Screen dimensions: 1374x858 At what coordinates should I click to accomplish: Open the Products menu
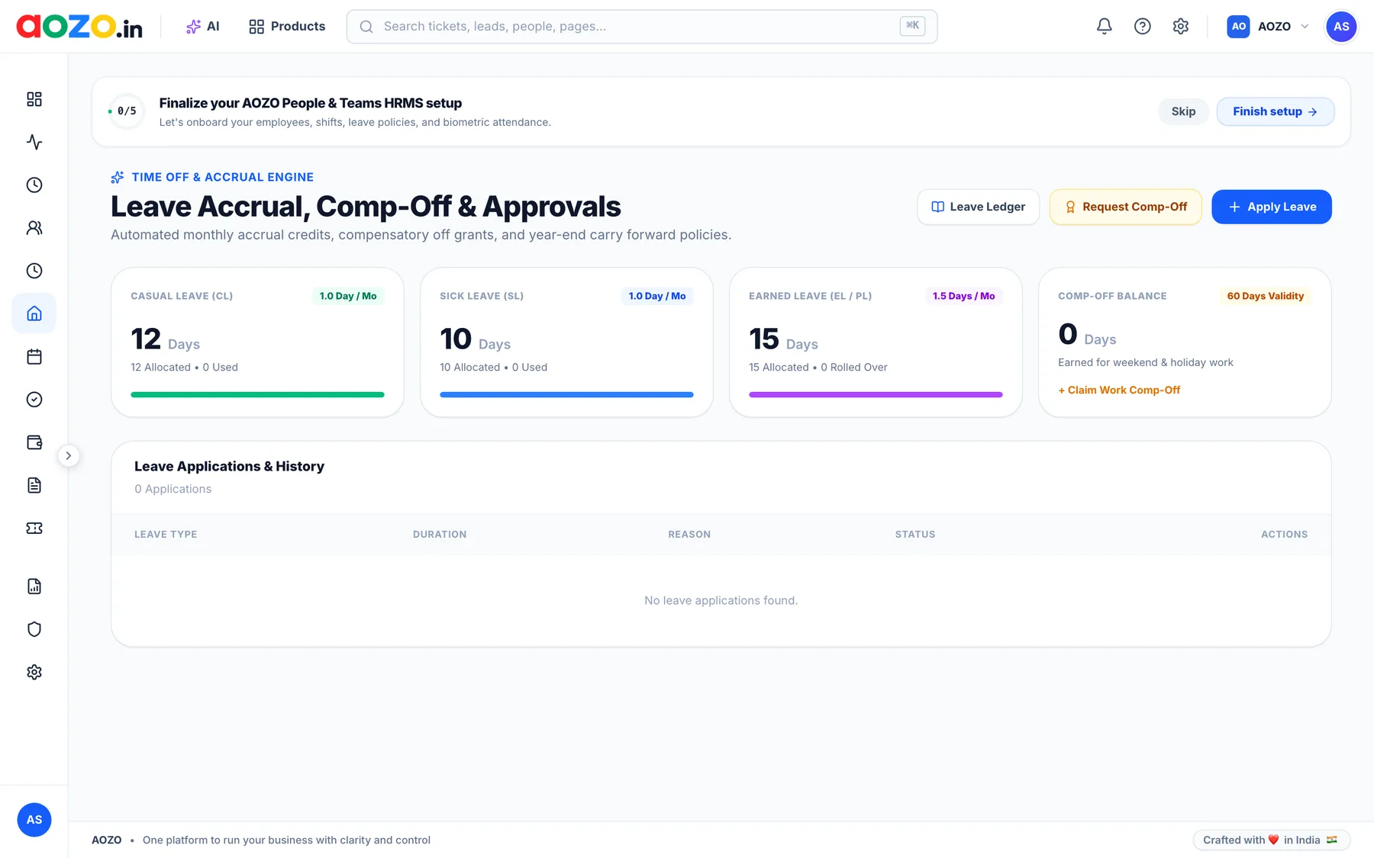tap(287, 27)
